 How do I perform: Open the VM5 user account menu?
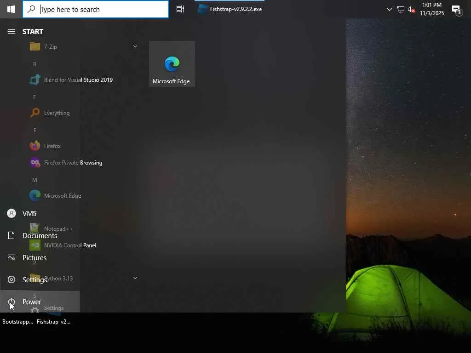40,213
